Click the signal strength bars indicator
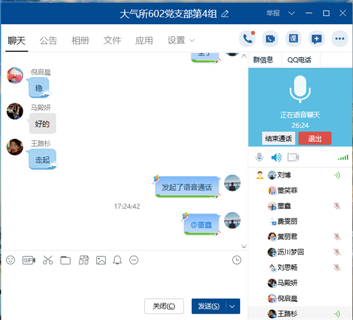The height and width of the screenshot is (320, 353). [343, 157]
